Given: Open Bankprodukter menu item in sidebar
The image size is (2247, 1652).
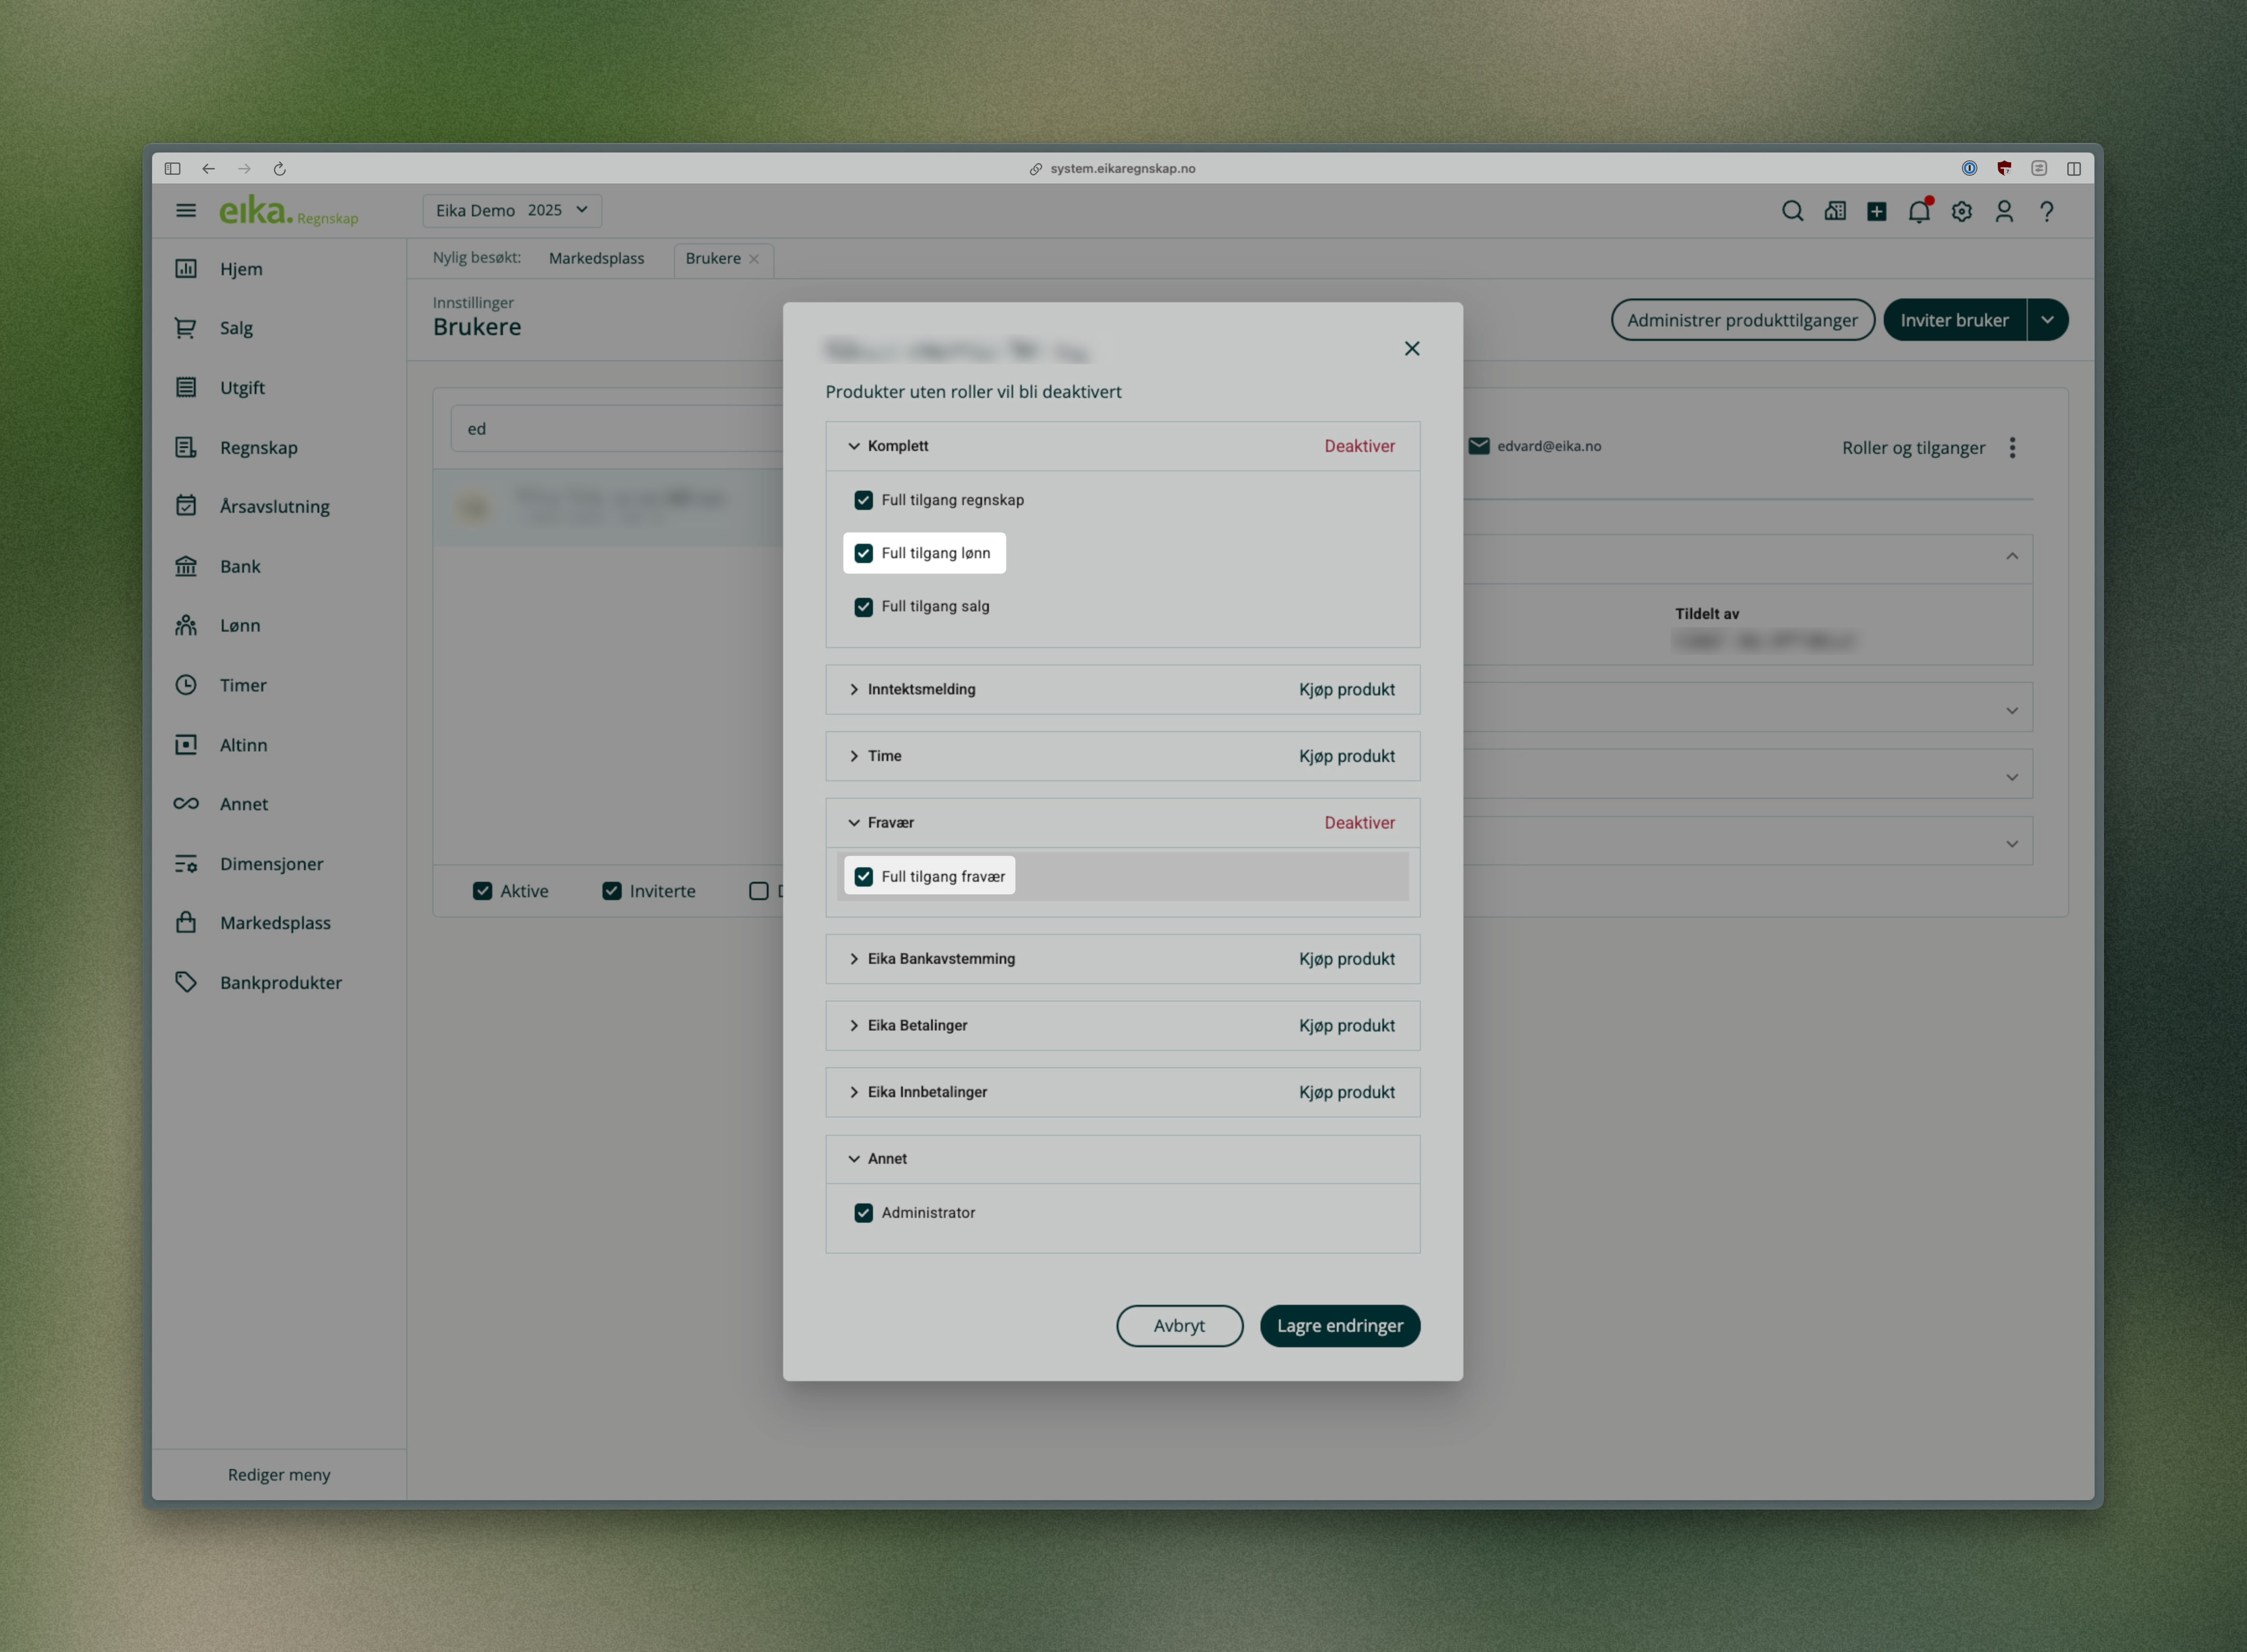Looking at the screenshot, I should (x=280, y=982).
